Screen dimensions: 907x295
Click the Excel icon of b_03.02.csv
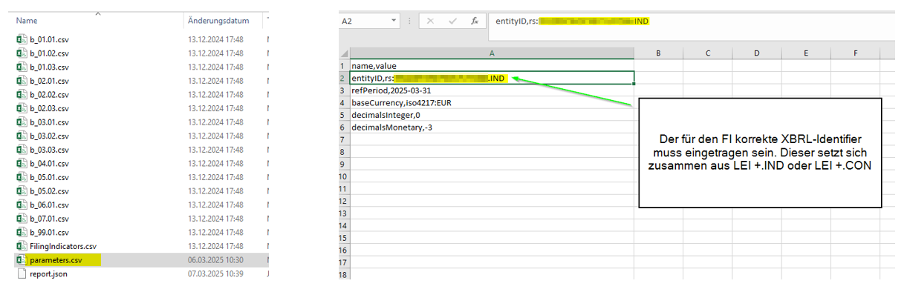(22, 136)
